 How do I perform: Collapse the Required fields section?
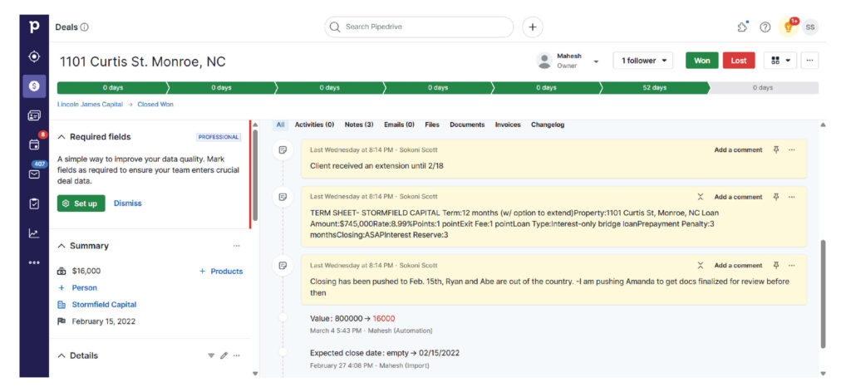tap(61, 137)
